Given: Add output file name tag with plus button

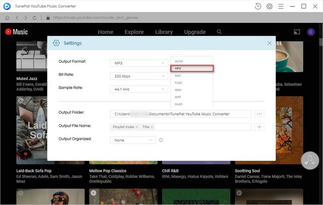Looking at the screenshot, I should tap(259, 127).
